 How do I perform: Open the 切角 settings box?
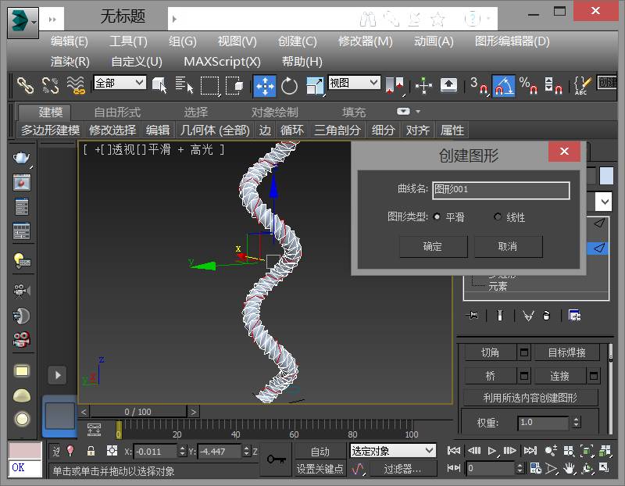tap(523, 352)
